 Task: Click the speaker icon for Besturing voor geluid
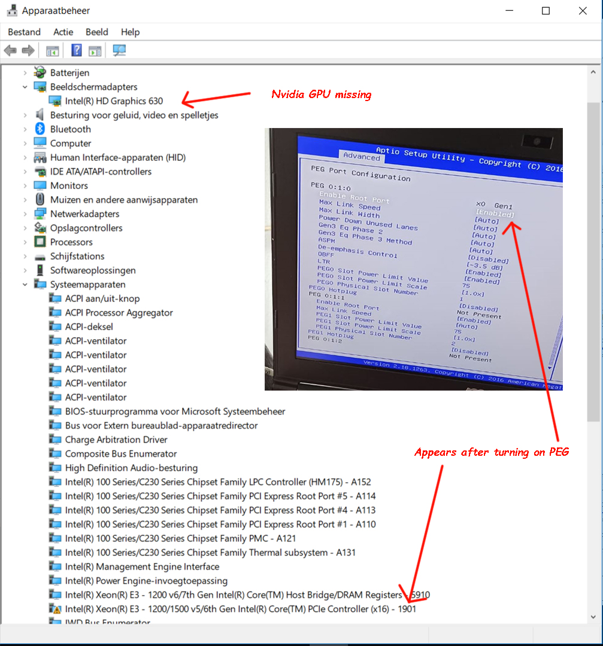pyautogui.click(x=40, y=115)
